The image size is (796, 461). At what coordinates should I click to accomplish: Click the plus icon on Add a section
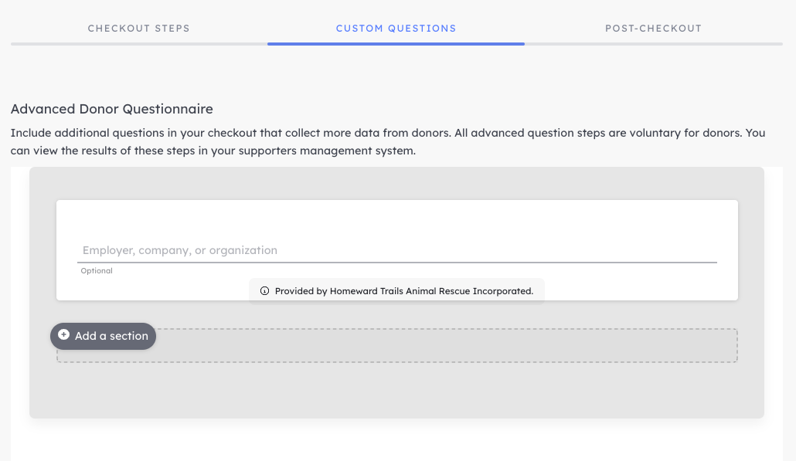click(63, 334)
